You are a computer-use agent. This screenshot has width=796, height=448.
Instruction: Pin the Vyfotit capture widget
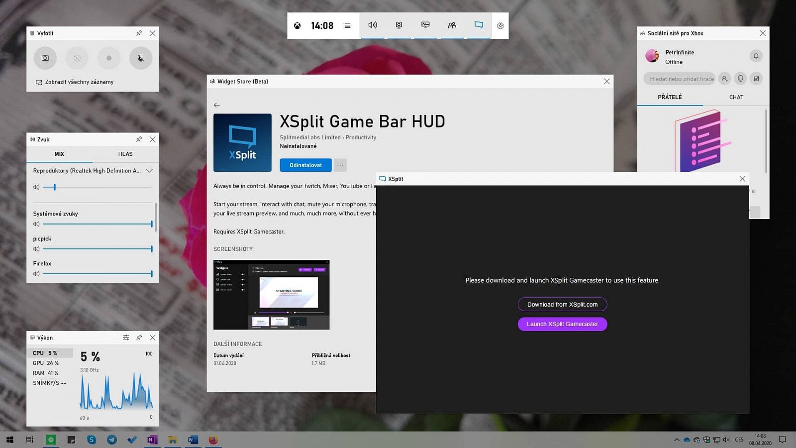139,33
